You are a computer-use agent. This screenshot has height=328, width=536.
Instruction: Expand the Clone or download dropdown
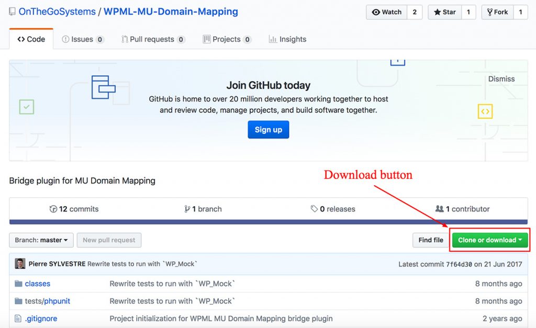pyautogui.click(x=490, y=240)
